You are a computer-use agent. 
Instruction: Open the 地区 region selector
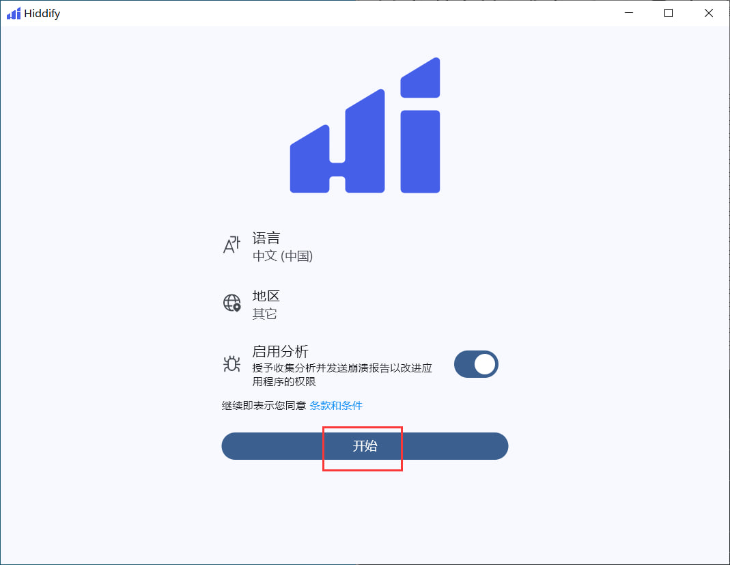[266, 297]
